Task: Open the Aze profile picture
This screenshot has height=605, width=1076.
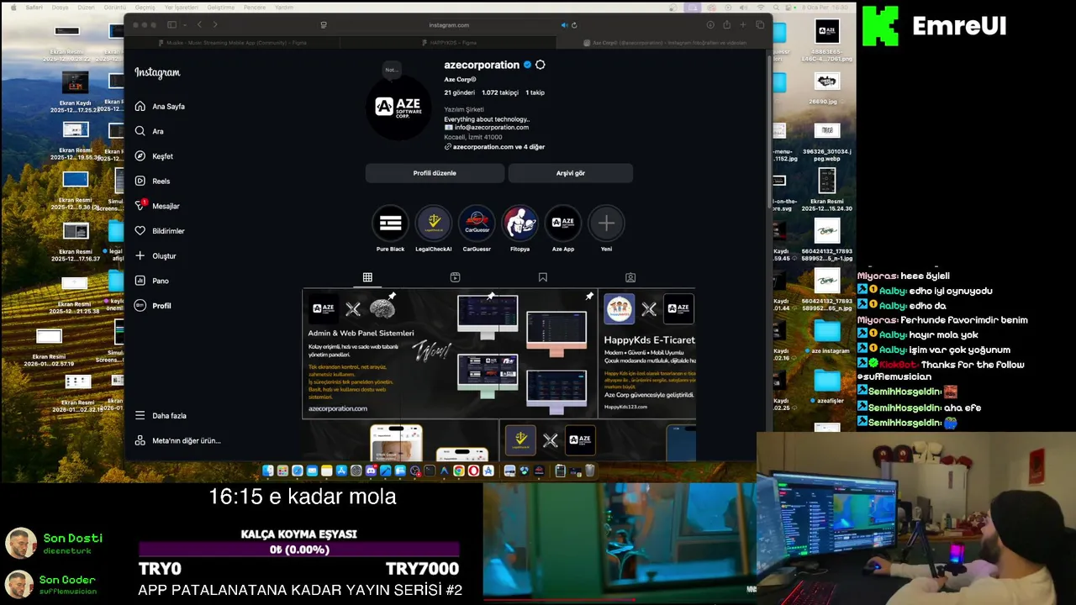Action: coord(398,106)
